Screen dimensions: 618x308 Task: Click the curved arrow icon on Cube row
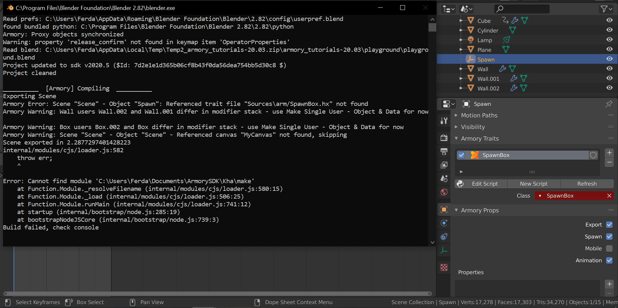point(505,21)
